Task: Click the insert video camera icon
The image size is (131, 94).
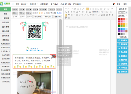Action: [110, 15]
